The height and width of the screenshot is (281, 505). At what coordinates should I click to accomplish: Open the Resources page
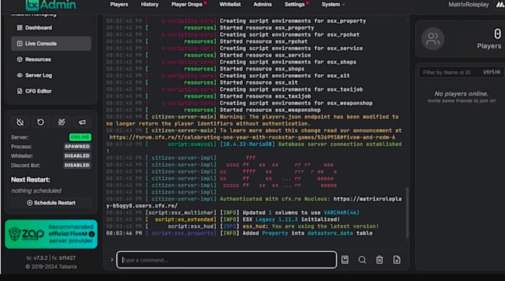51,59
